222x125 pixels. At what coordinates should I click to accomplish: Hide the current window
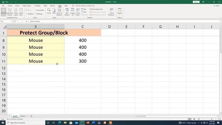(x=84, y=12)
